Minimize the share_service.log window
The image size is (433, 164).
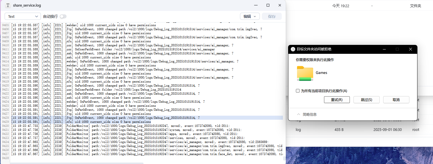pos(256,5)
